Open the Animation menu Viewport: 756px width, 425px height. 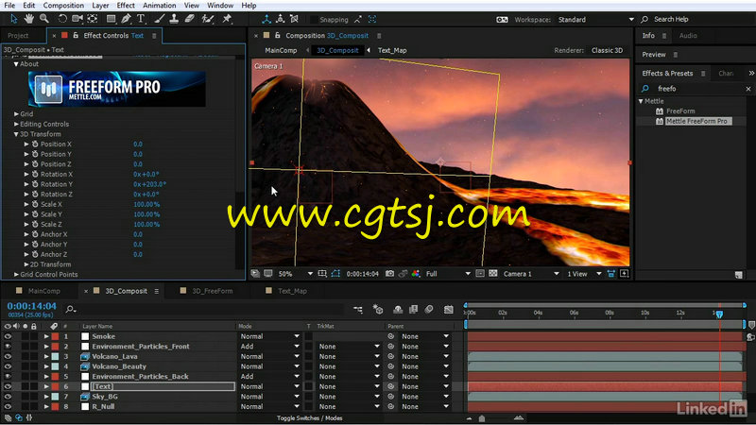(x=159, y=6)
